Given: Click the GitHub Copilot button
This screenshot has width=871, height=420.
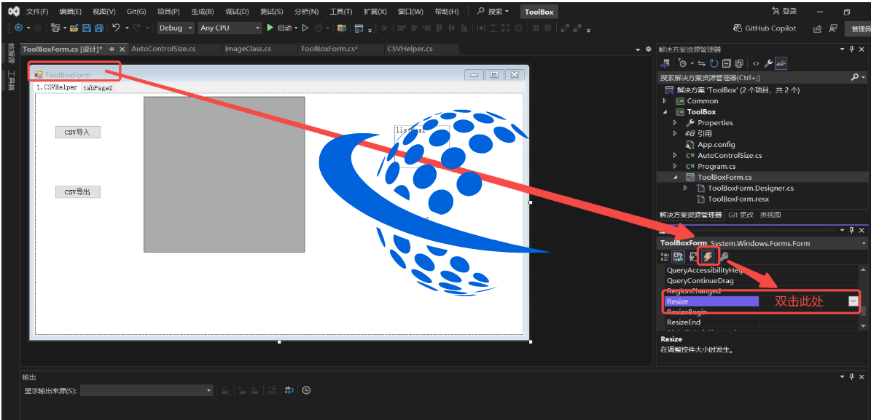Looking at the screenshot, I should pos(765,28).
